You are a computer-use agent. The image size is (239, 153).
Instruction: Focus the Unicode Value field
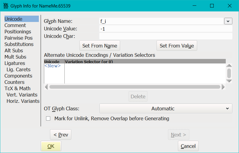166,29
